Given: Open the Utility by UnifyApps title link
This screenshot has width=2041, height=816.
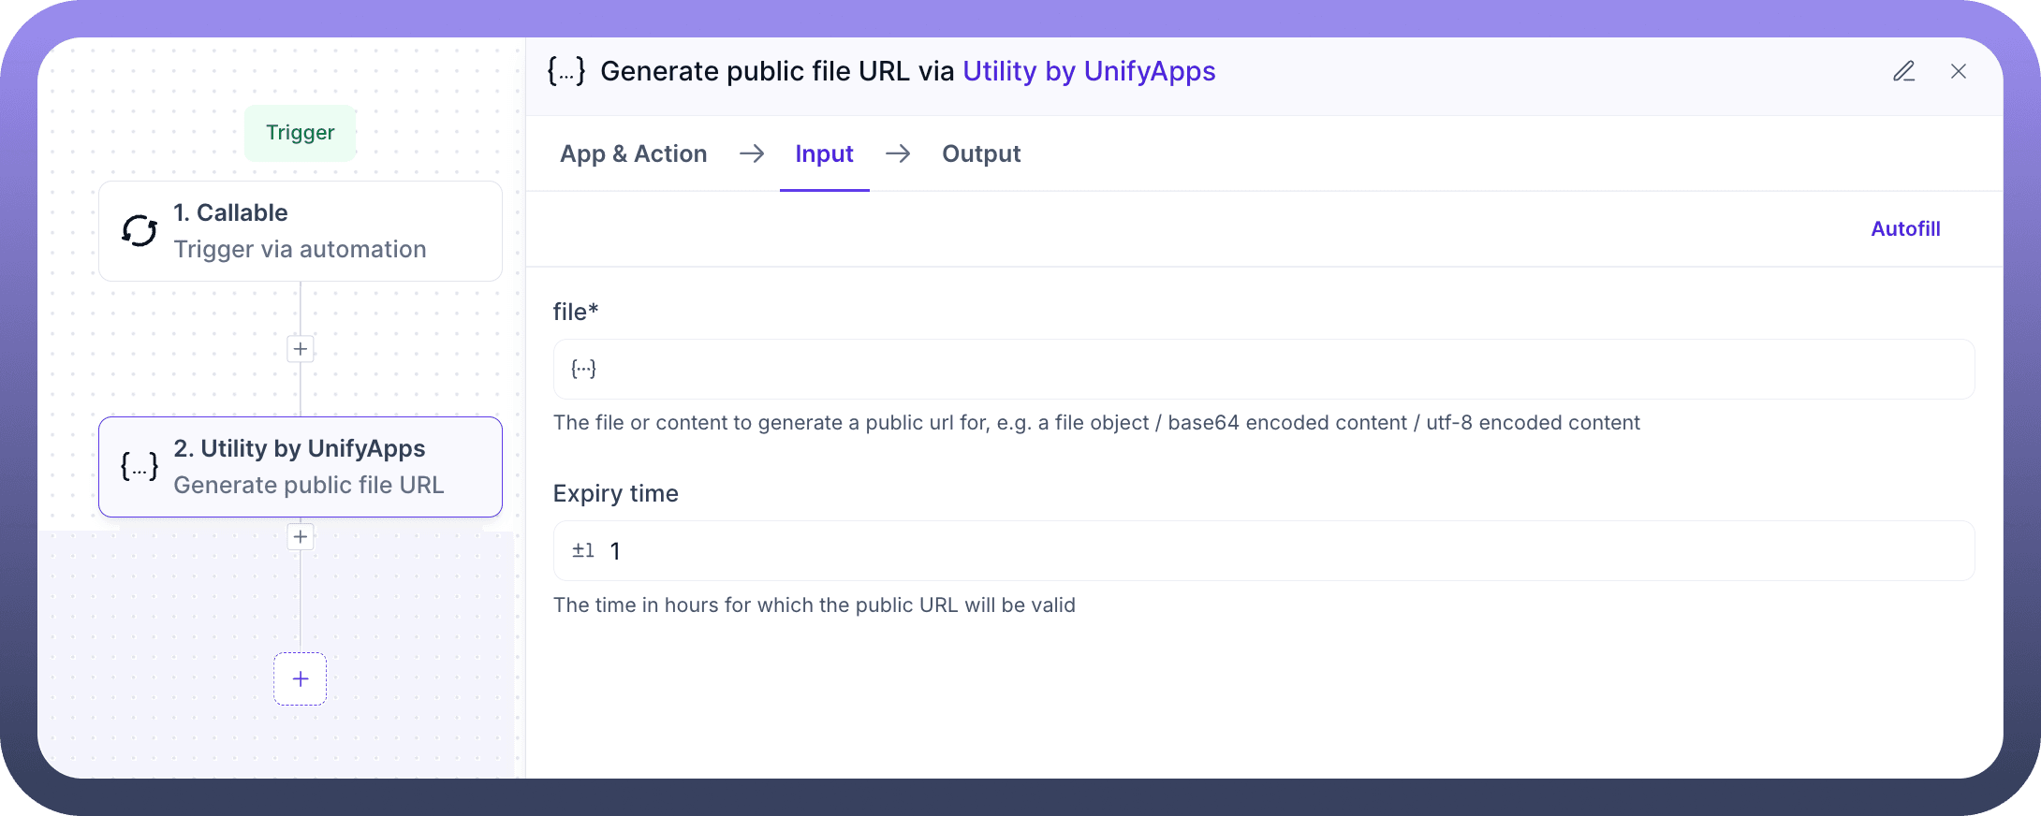Looking at the screenshot, I should tap(1088, 71).
